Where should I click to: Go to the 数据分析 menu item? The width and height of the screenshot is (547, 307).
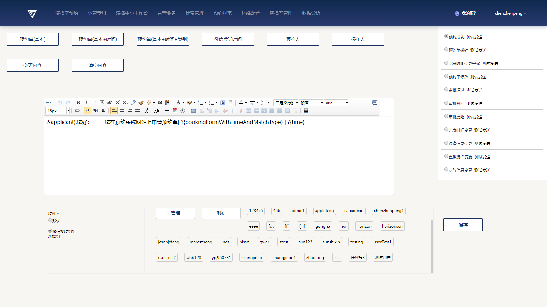click(x=311, y=13)
